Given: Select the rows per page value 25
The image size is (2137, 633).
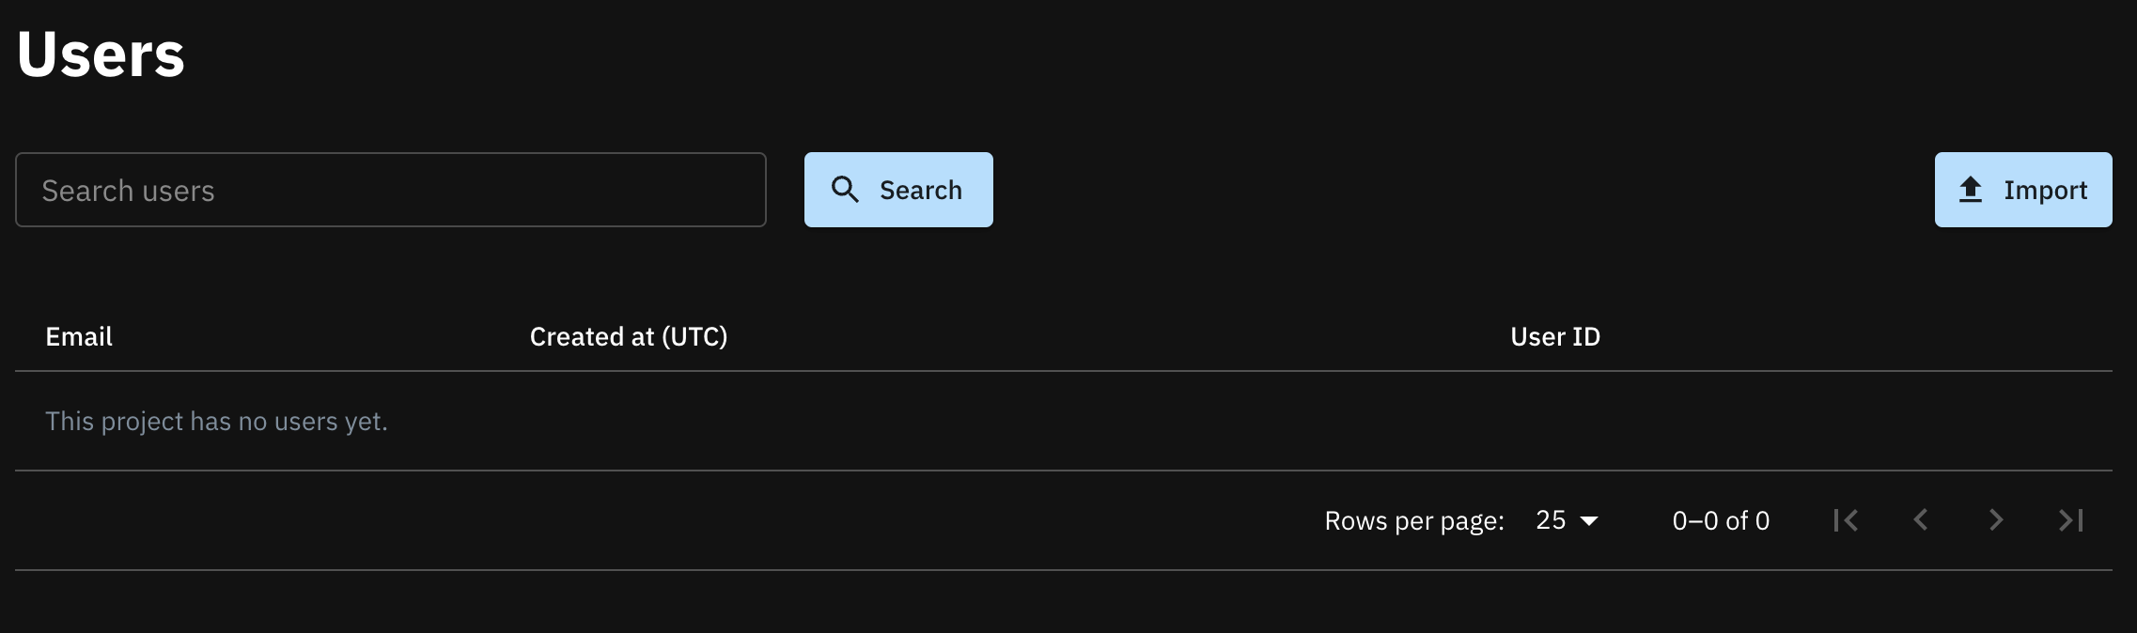Looking at the screenshot, I should 1551,520.
